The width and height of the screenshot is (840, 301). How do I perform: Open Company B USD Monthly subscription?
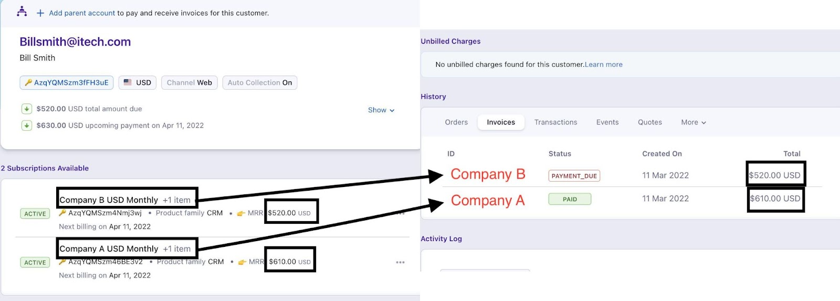(x=109, y=200)
